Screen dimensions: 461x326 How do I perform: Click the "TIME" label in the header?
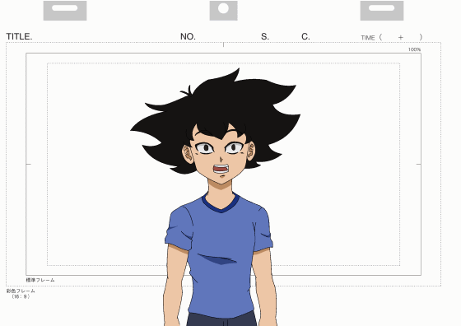click(368, 38)
